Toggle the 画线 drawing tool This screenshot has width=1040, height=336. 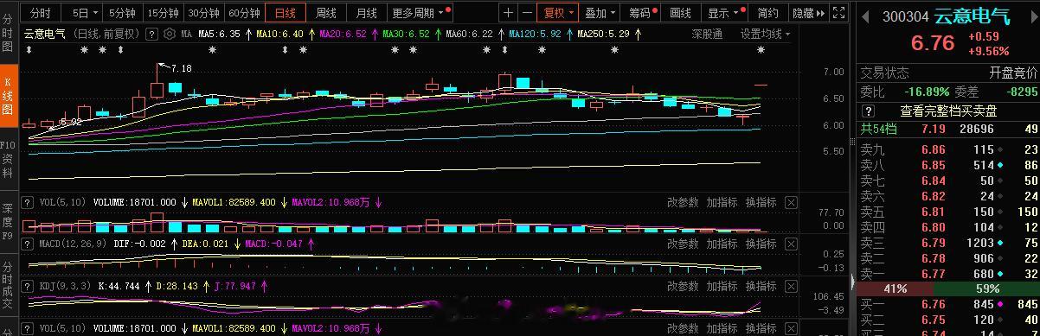(x=680, y=13)
